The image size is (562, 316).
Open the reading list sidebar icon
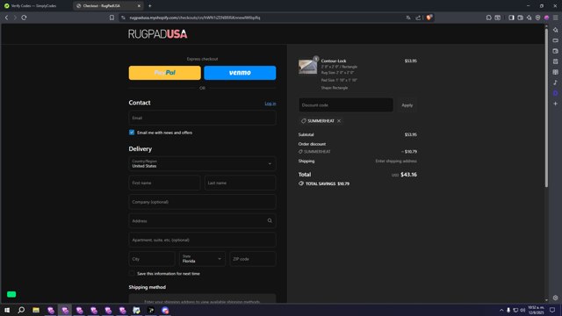555,72
